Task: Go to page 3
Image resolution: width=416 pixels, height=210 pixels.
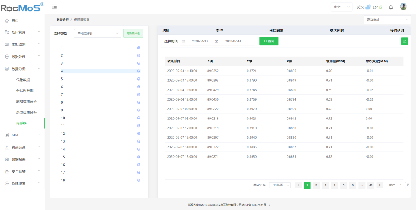Action: tap(325, 185)
